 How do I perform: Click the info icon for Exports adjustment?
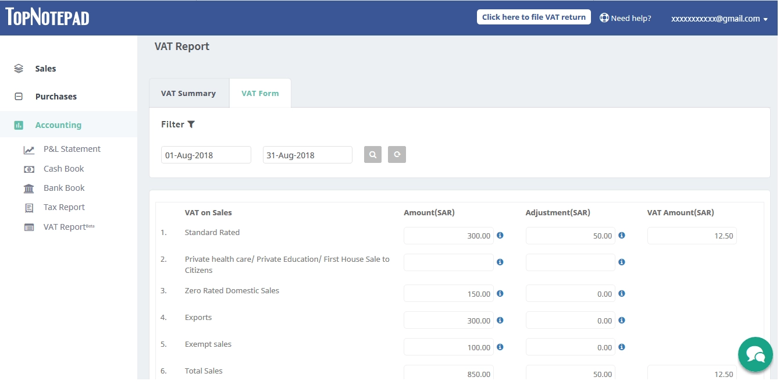point(621,320)
